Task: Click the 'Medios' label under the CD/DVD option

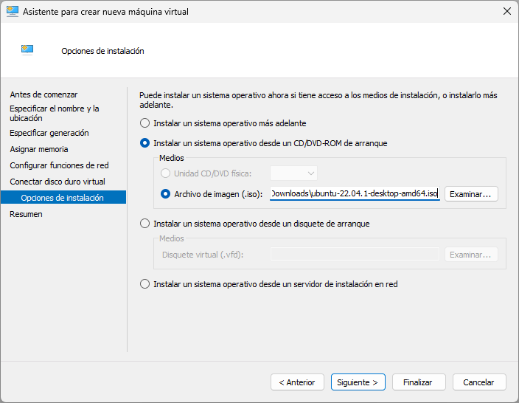Action: pyautogui.click(x=172, y=158)
